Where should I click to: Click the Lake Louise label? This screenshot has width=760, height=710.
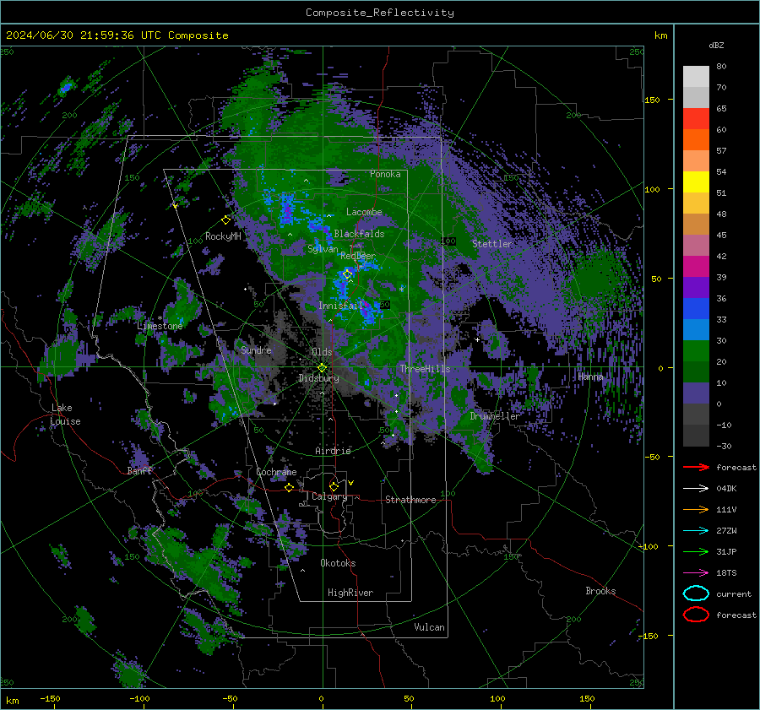coord(65,415)
